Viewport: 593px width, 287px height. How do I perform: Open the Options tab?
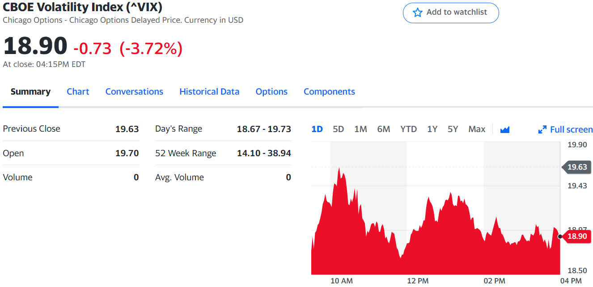coord(271,92)
